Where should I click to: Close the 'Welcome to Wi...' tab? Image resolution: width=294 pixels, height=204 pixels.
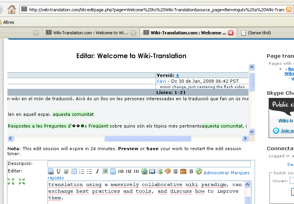pyautogui.click(x=133, y=33)
